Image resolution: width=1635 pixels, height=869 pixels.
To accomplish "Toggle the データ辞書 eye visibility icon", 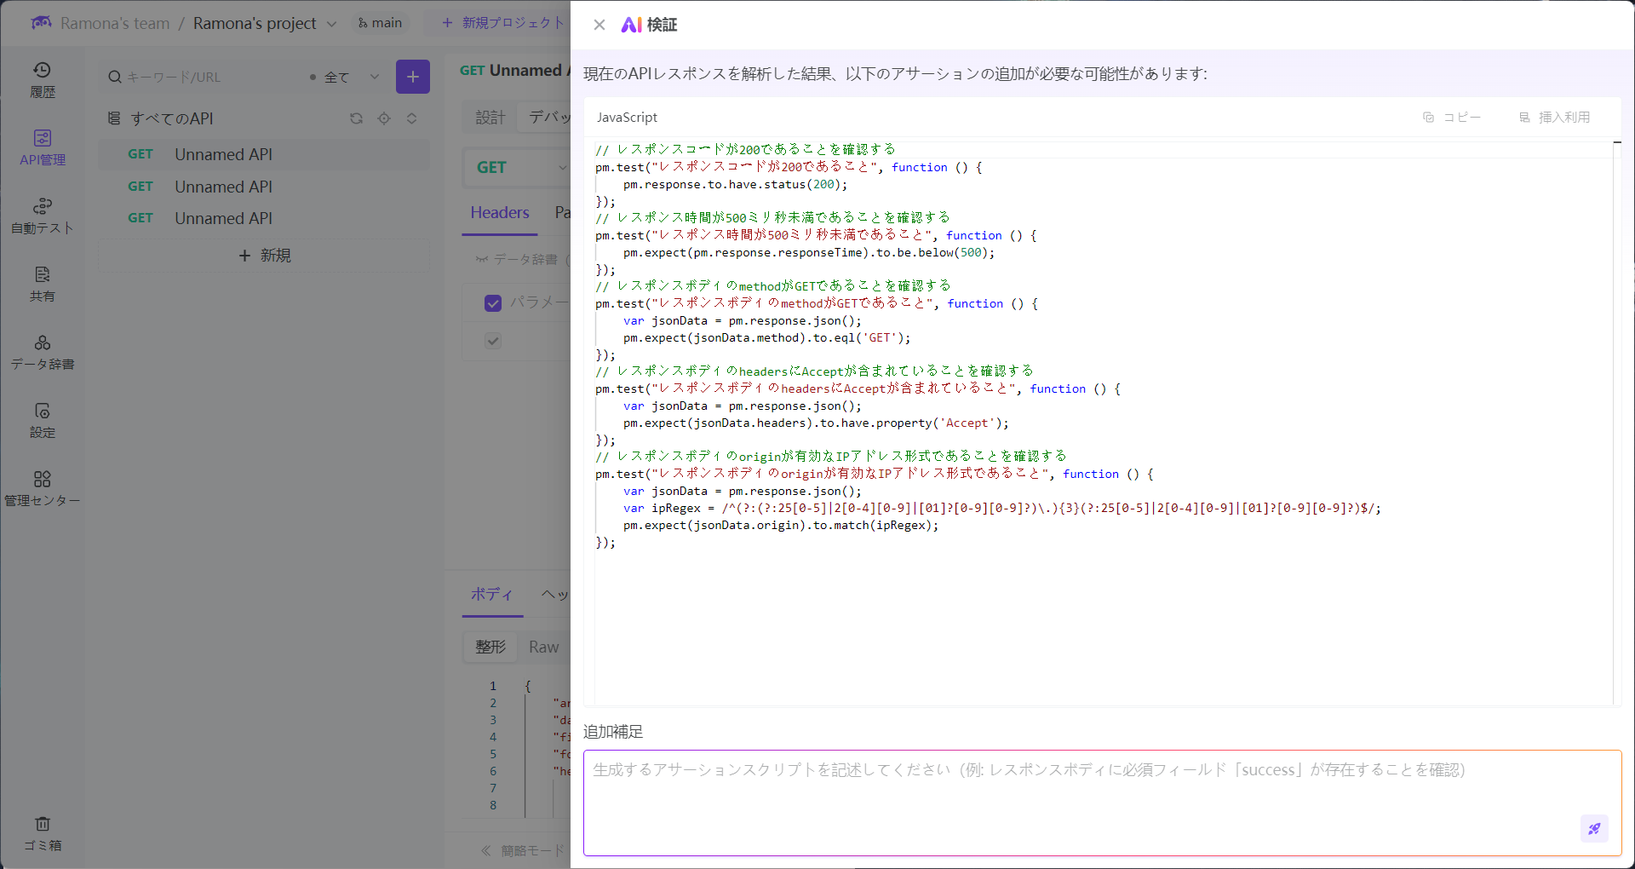I will (x=481, y=259).
